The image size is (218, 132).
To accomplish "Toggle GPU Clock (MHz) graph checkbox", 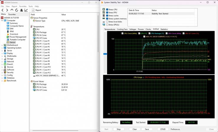I will click(167, 33).
